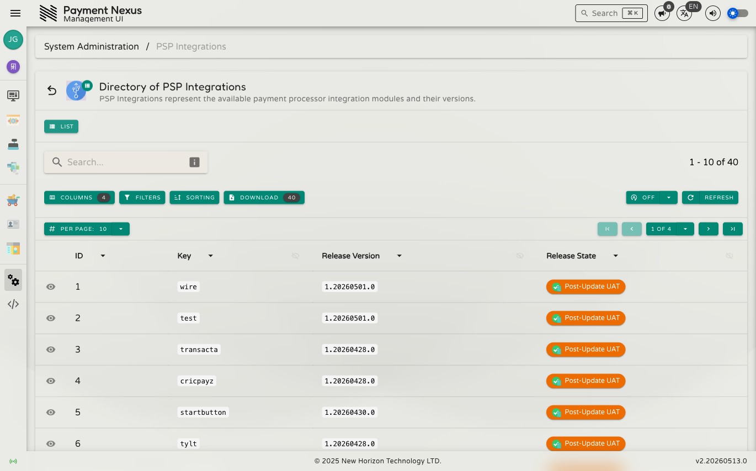
Task: Click DOWNLOAD 40 button
Action: (x=264, y=197)
